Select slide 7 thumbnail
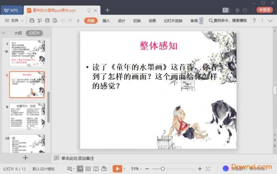The width and height of the screenshot is (277, 174). (27, 53)
